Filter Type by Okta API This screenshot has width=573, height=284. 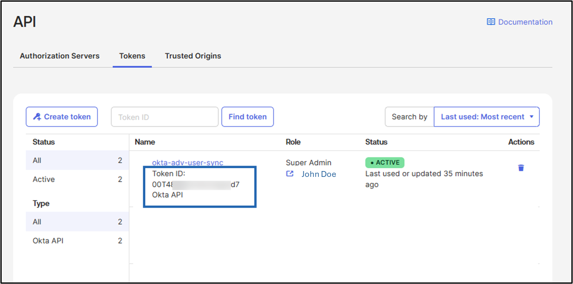[77, 241]
